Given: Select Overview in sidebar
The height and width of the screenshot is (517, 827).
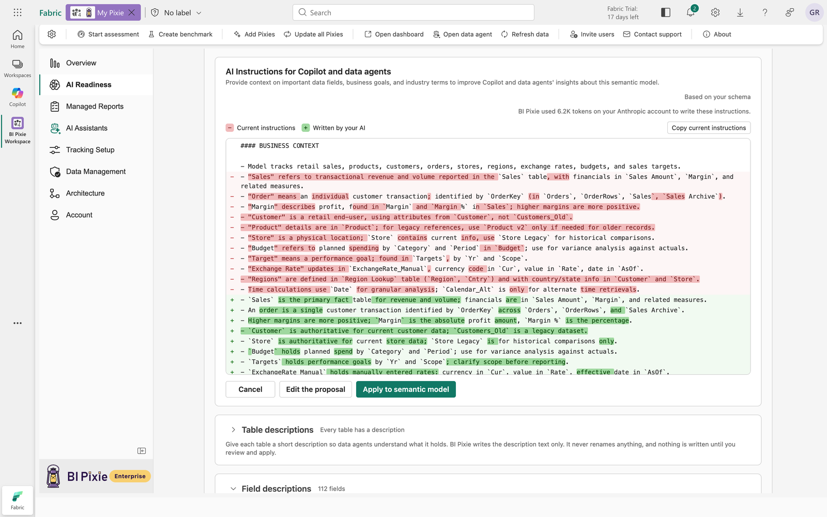Looking at the screenshot, I should coord(96,63).
